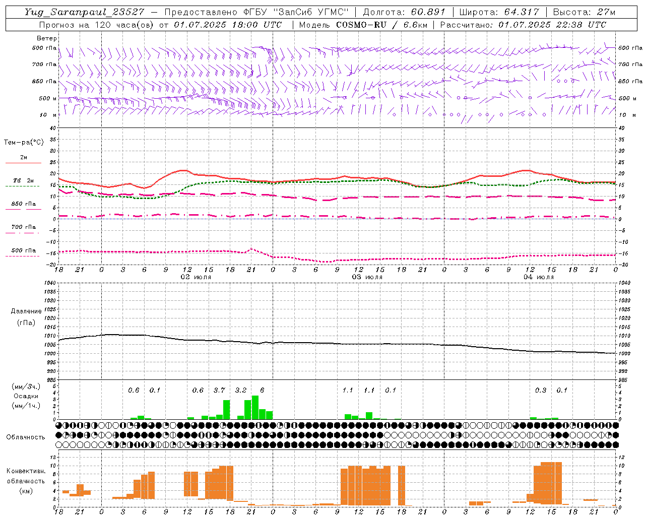Click the station title Yug_Saranpaul_23527
645x516 pixels.
[84, 12]
